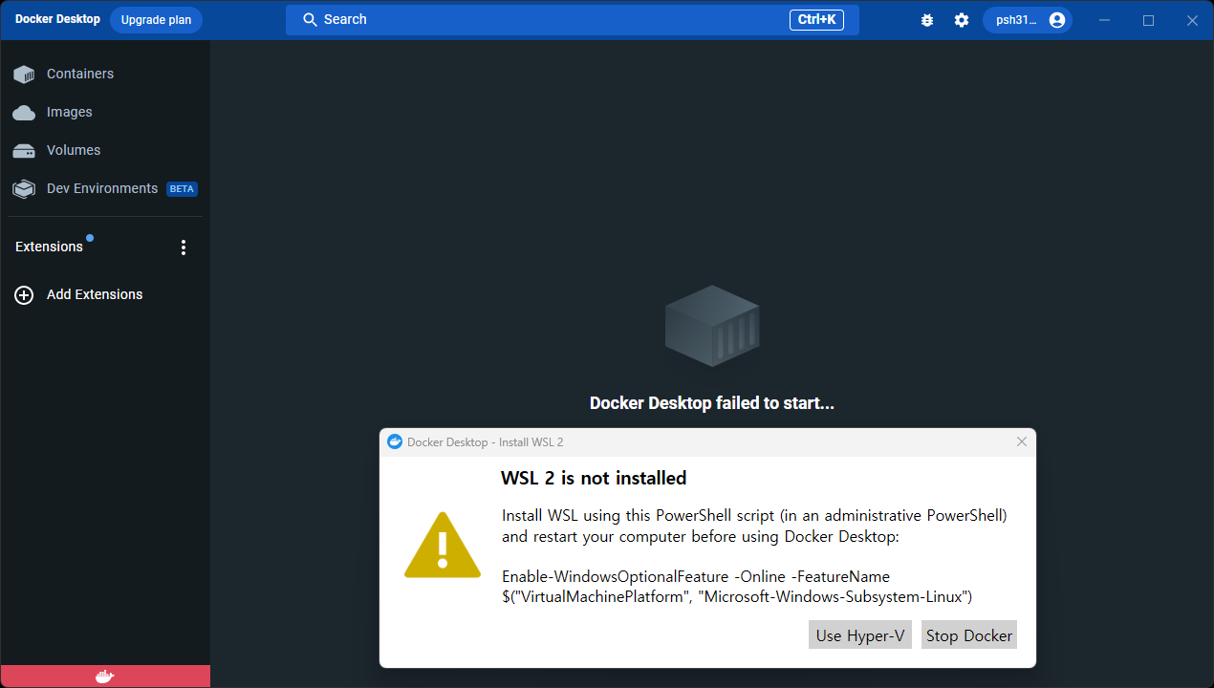Screen dimensions: 1214x688
Task: Click the Ctrl+K shortcut badge
Action: (816, 19)
